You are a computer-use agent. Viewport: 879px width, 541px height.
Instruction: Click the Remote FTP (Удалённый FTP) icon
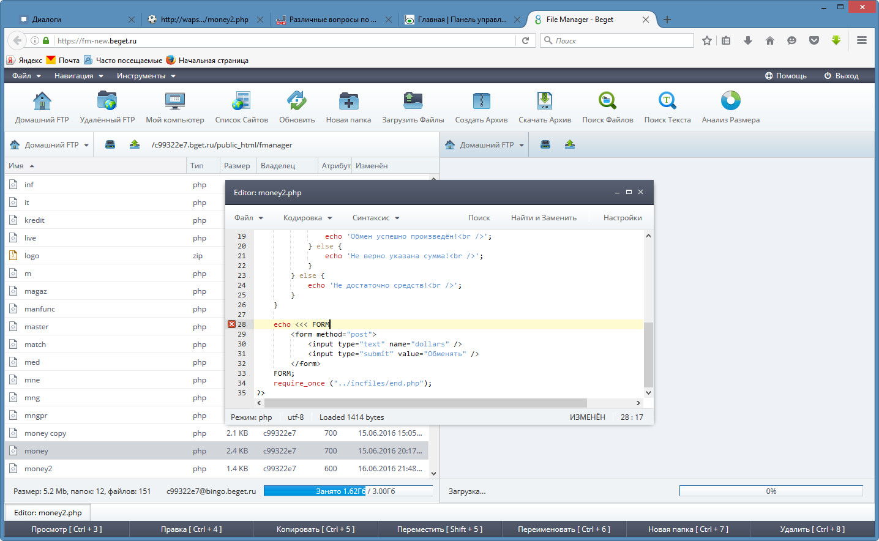coord(107,101)
